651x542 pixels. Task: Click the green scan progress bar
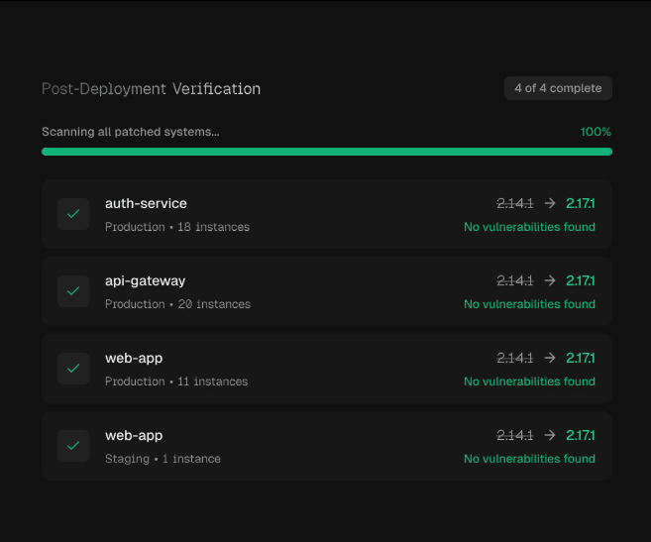point(326,152)
